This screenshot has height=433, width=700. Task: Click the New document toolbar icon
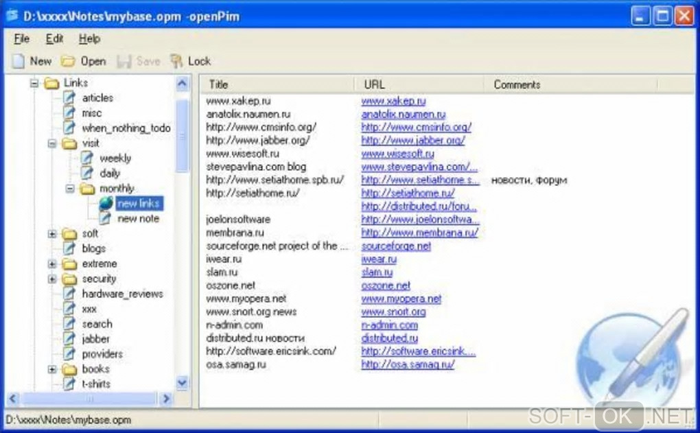point(19,61)
